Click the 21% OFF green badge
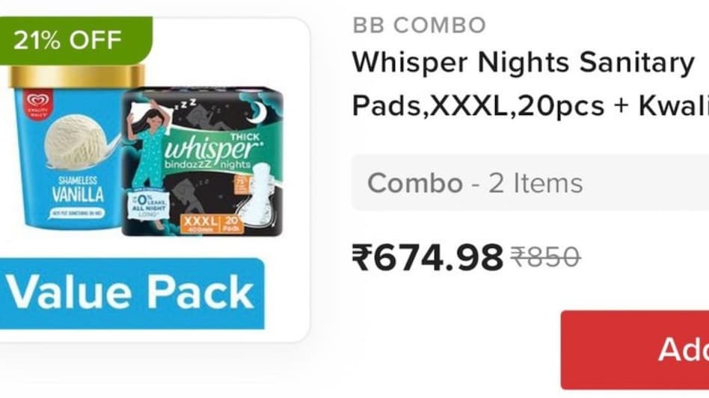Image resolution: width=709 pixels, height=398 pixels. (76, 40)
